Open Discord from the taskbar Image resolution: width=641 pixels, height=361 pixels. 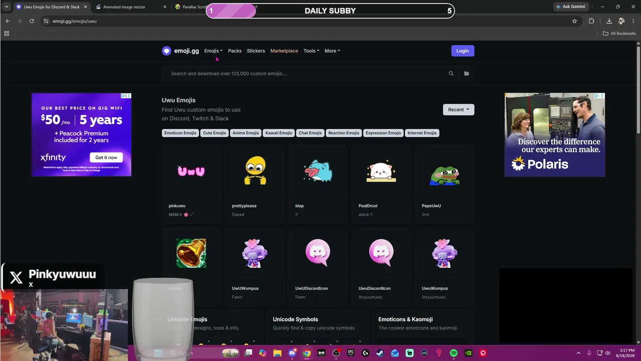click(x=292, y=353)
